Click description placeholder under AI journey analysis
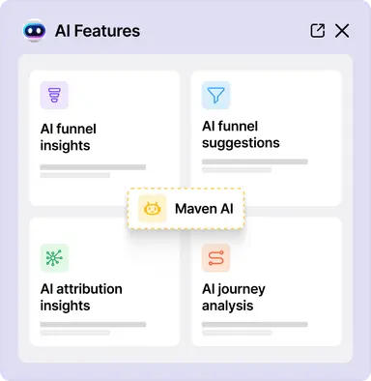 click(x=255, y=329)
